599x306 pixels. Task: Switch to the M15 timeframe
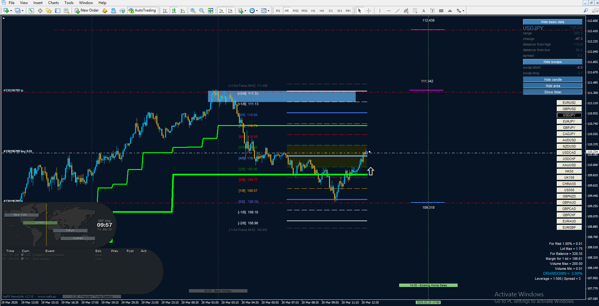click(296, 11)
